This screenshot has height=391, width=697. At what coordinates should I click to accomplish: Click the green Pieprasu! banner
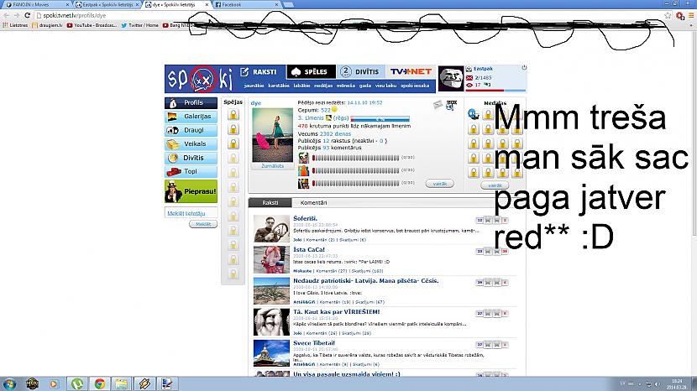point(191,191)
